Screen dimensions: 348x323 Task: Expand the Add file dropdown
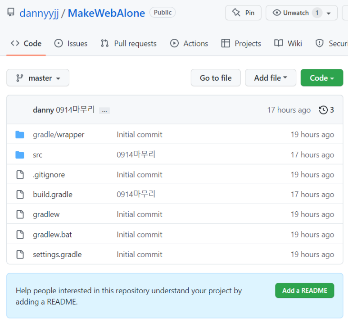pos(271,78)
